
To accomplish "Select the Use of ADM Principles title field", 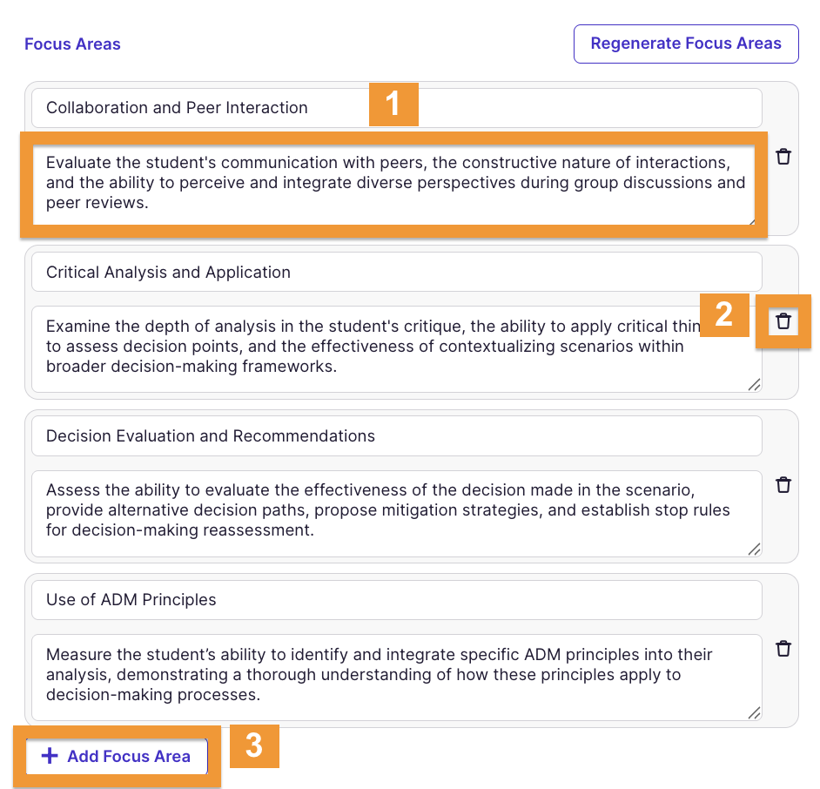I will pyautogui.click(x=396, y=600).
